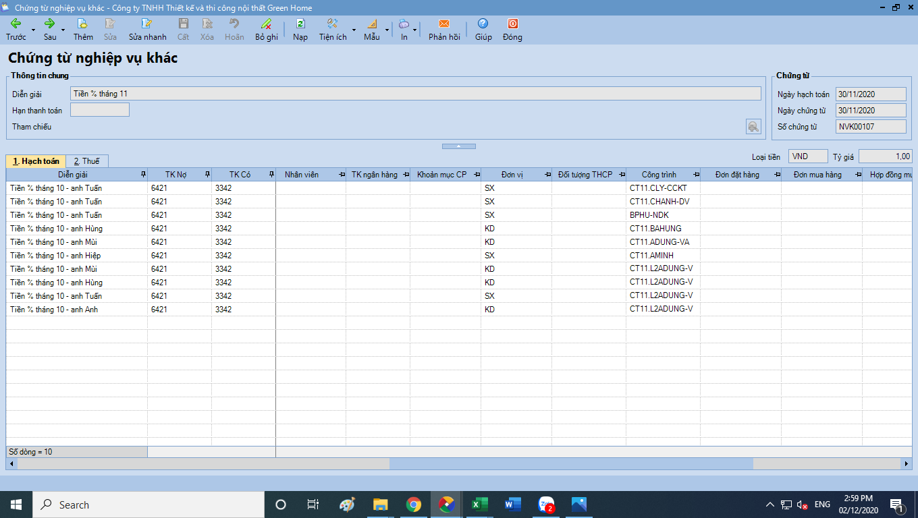Click the scrollbar left arrow

click(11, 464)
